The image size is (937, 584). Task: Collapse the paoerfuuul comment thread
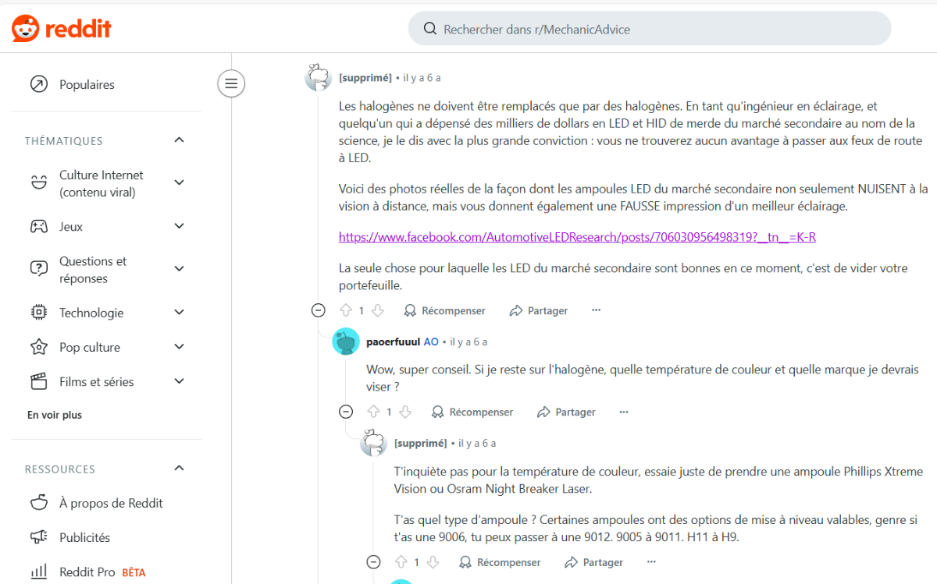coord(346,412)
